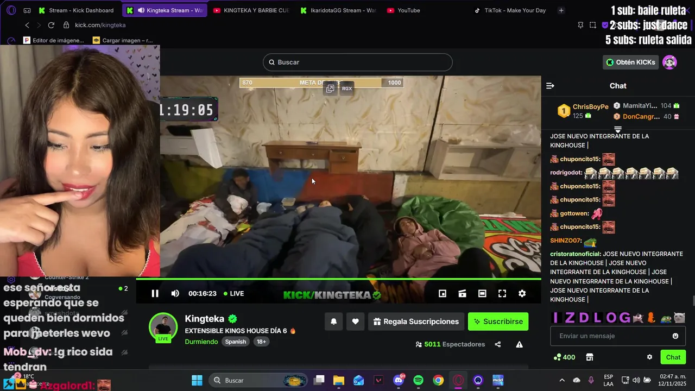Share the stream via share icon
Viewport: 695px width, 391px height.
coord(498,344)
